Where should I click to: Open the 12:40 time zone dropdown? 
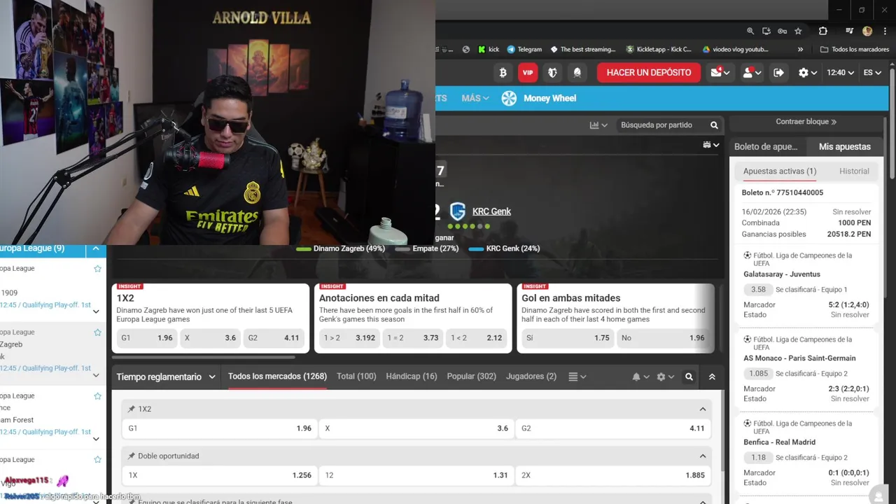click(841, 72)
